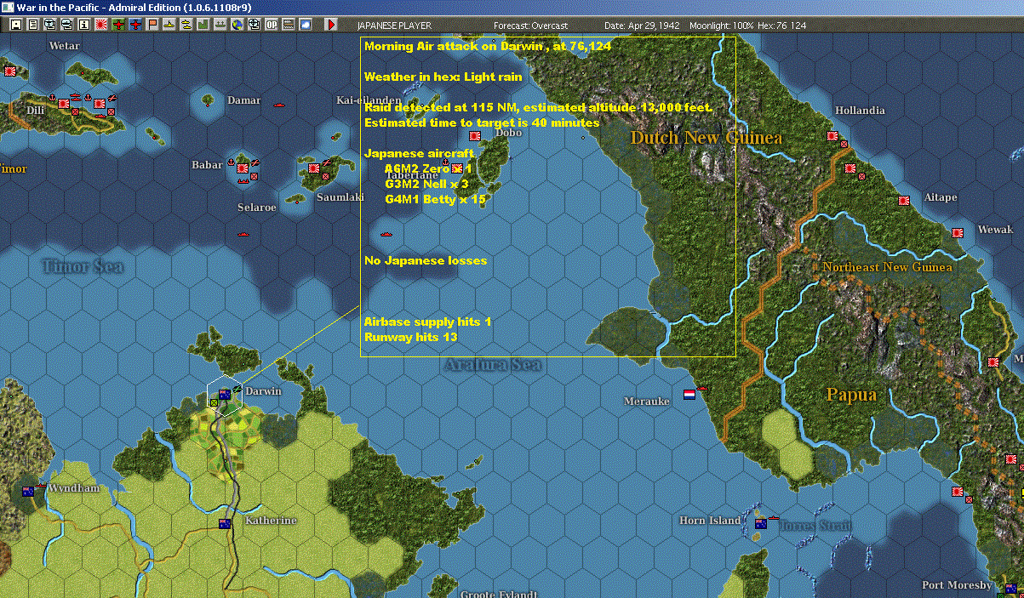Screen dimensions: 1024x598
Task: Click 'Airbase supply hits 1' report line
Action: click(x=428, y=322)
